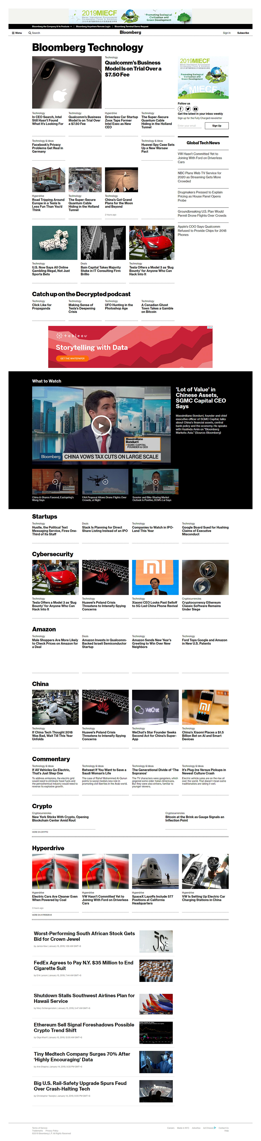Viewport: 261px width, 1141px height.
Task: Open Amazon Sends New Year's Greeting story
Action: pyautogui.click(x=152, y=643)
